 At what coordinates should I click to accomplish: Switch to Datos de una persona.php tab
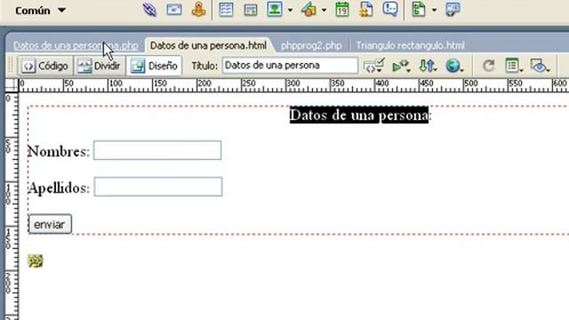(76, 45)
